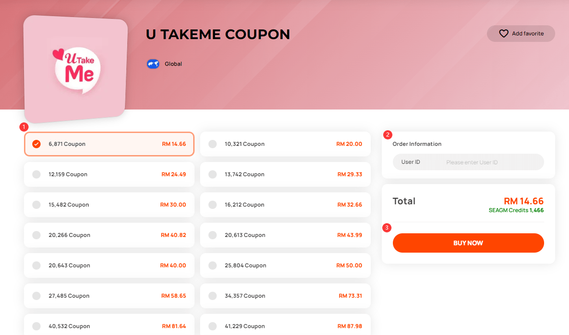Click the User ID input field
This screenshot has height=335, width=569.
[x=489, y=162]
